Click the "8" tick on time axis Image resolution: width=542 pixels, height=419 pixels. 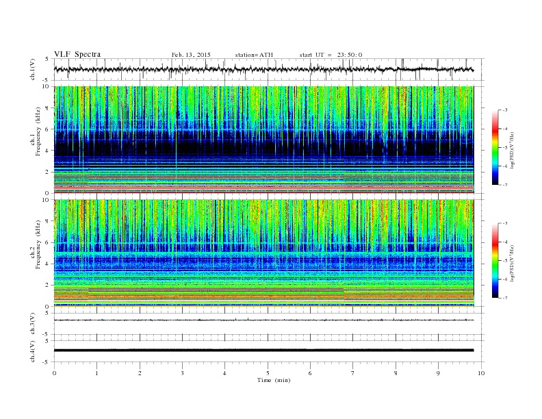[x=396, y=373]
